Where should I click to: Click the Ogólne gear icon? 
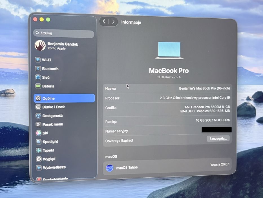coord(38,98)
